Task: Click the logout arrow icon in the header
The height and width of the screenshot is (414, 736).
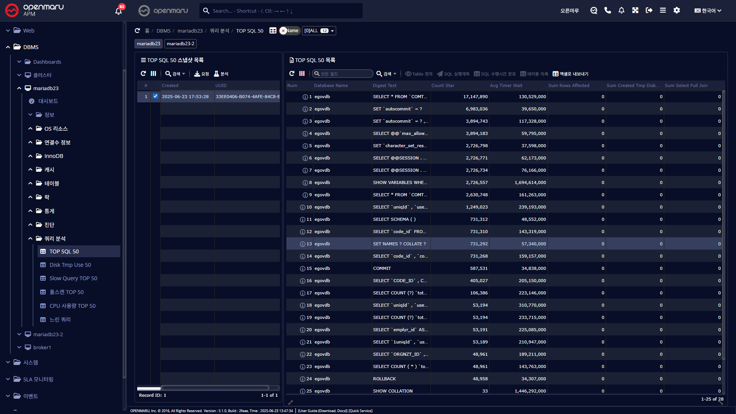Action: (649, 10)
